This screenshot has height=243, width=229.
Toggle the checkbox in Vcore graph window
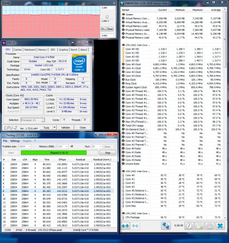click(x=107, y=17)
